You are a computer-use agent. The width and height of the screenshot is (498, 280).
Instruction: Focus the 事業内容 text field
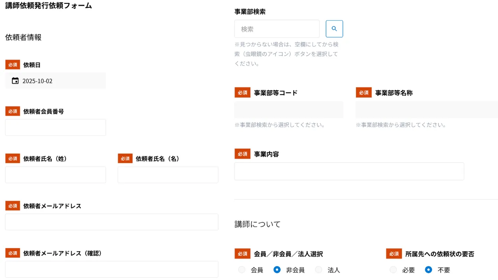point(349,171)
